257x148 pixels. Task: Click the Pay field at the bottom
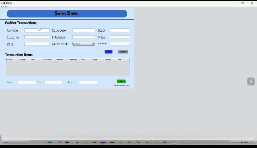point(54,83)
